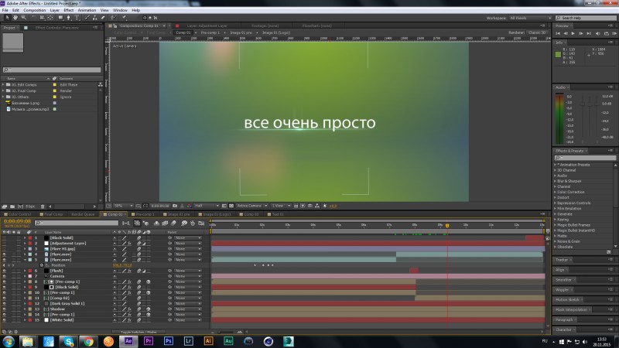Toggle 3D switch for Shadow layer
This screenshot has width=619, height=348.
click(149, 309)
